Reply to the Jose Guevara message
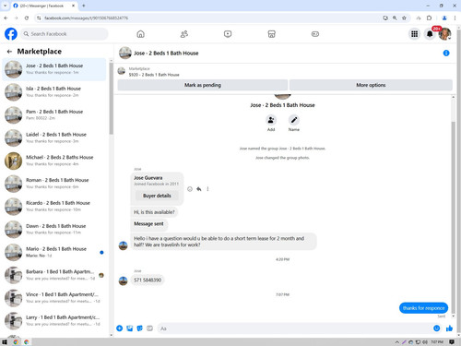461x346 pixels. point(199,189)
